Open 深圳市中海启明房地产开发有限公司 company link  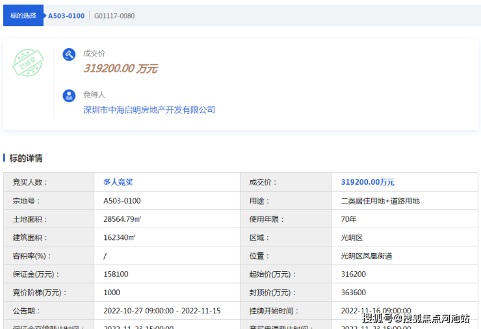point(149,110)
